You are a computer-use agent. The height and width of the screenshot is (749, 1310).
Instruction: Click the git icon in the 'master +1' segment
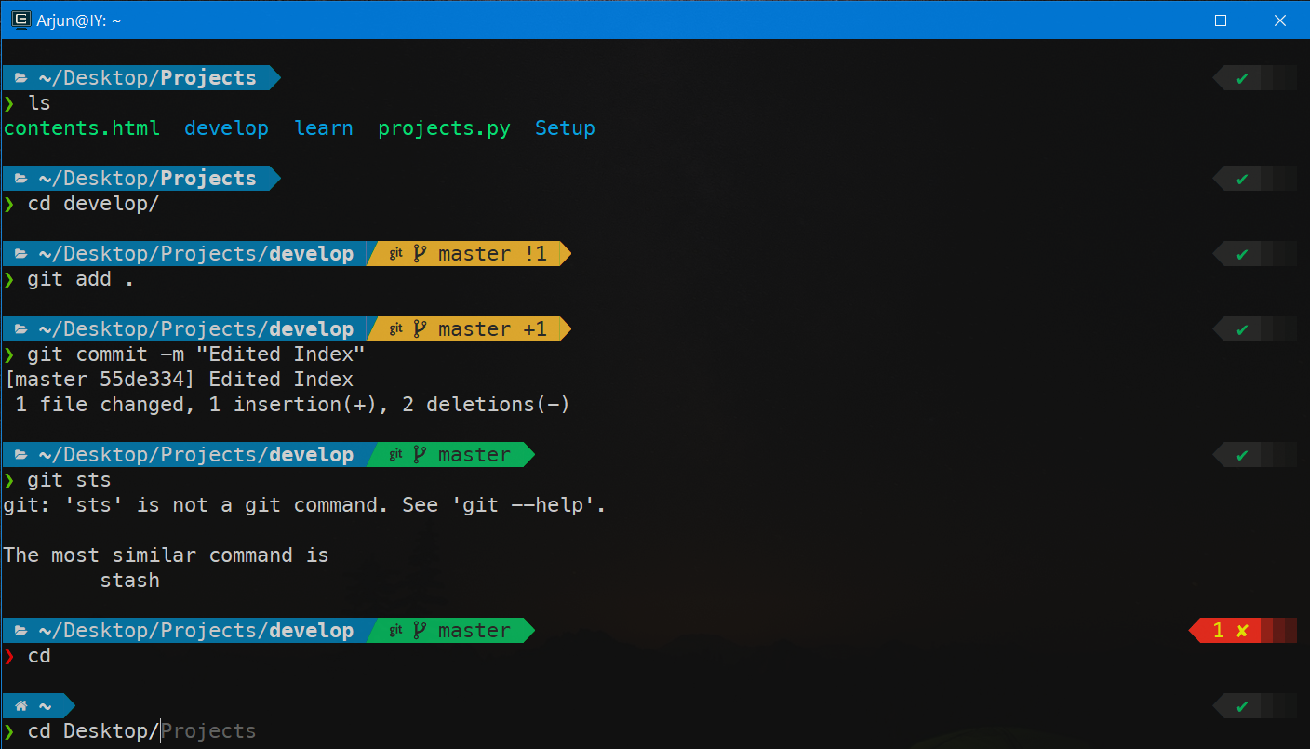click(395, 329)
